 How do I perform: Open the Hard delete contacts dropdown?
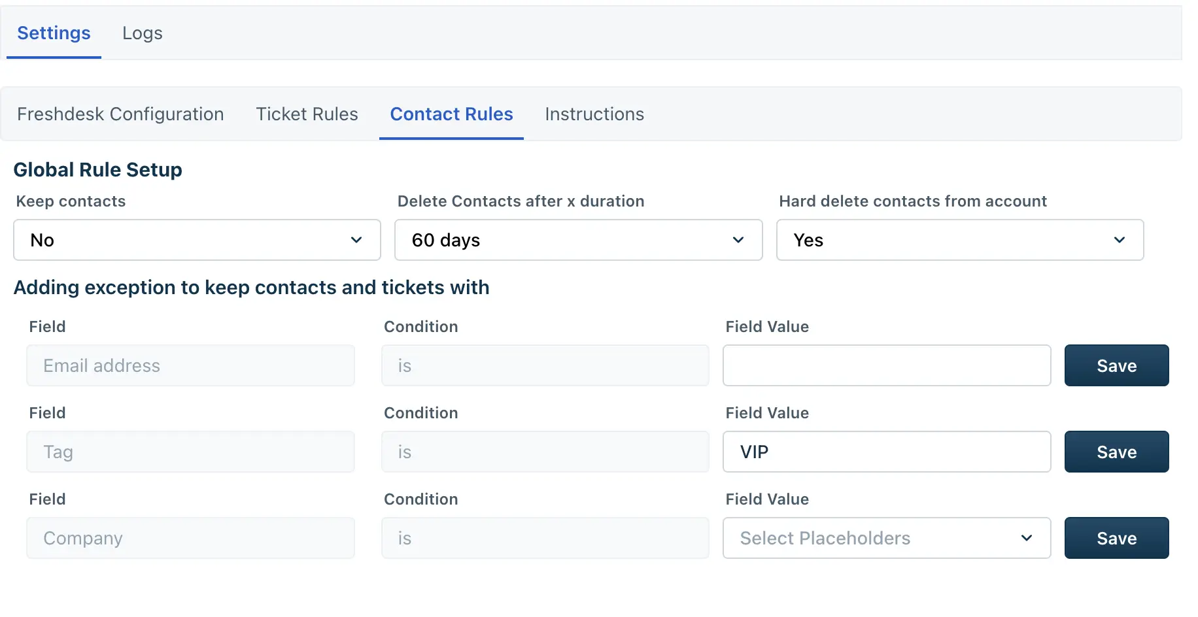959,240
